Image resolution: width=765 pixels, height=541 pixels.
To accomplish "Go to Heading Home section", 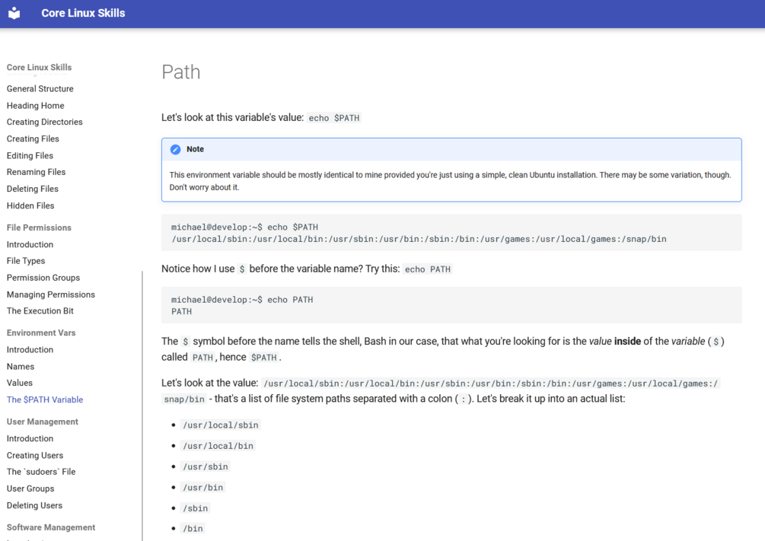I will 36,106.
